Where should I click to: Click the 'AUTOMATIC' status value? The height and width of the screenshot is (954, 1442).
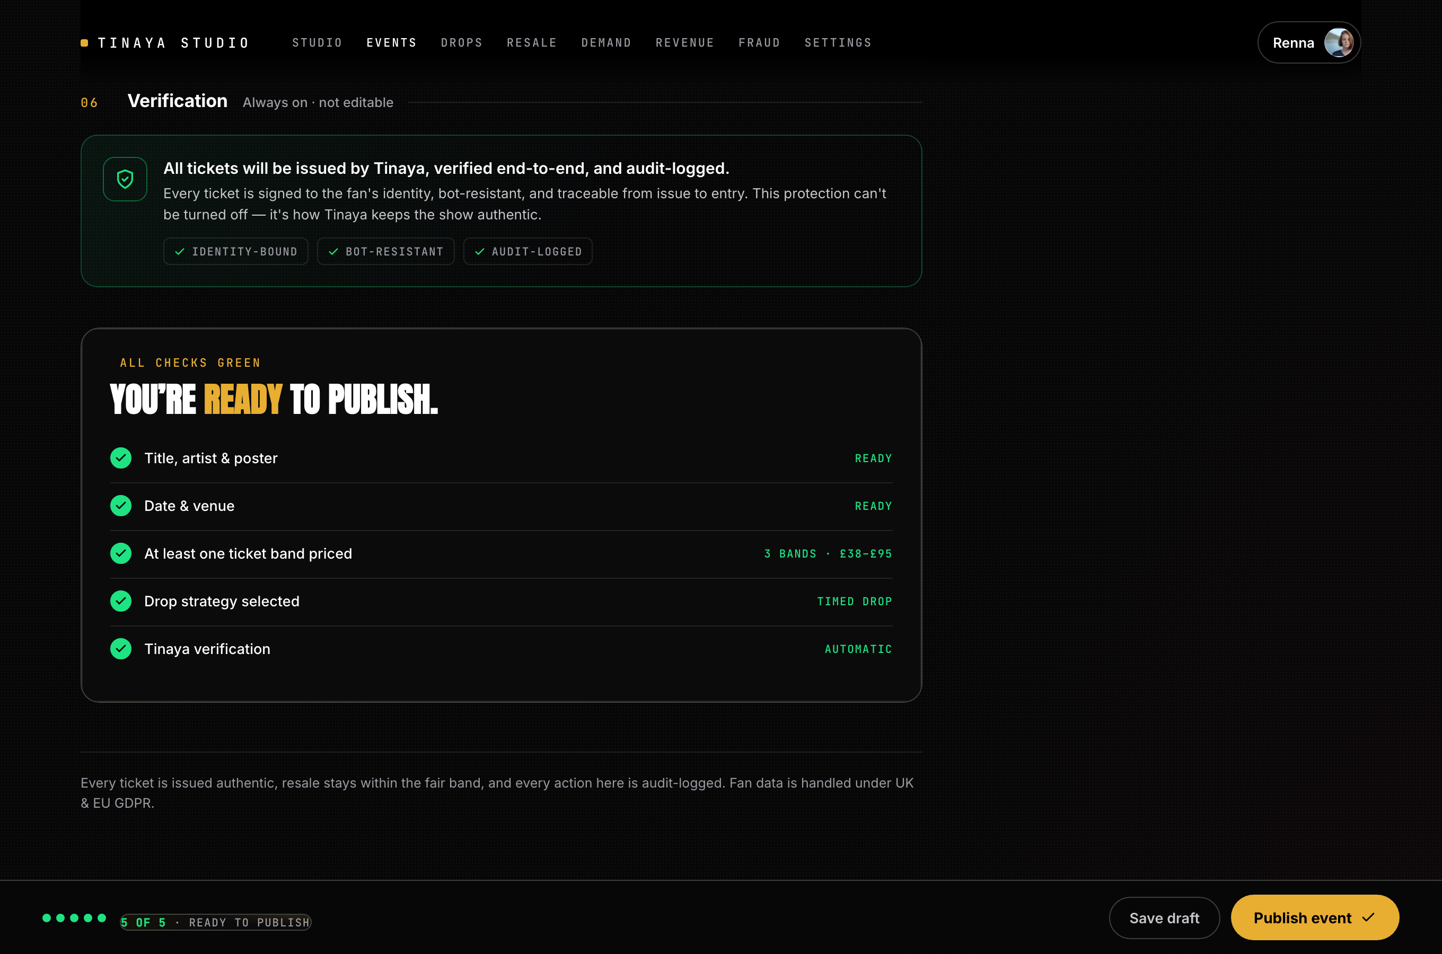858,649
